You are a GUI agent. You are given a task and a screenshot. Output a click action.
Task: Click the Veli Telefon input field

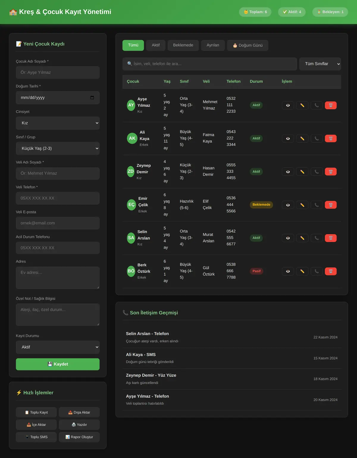pos(58,198)
